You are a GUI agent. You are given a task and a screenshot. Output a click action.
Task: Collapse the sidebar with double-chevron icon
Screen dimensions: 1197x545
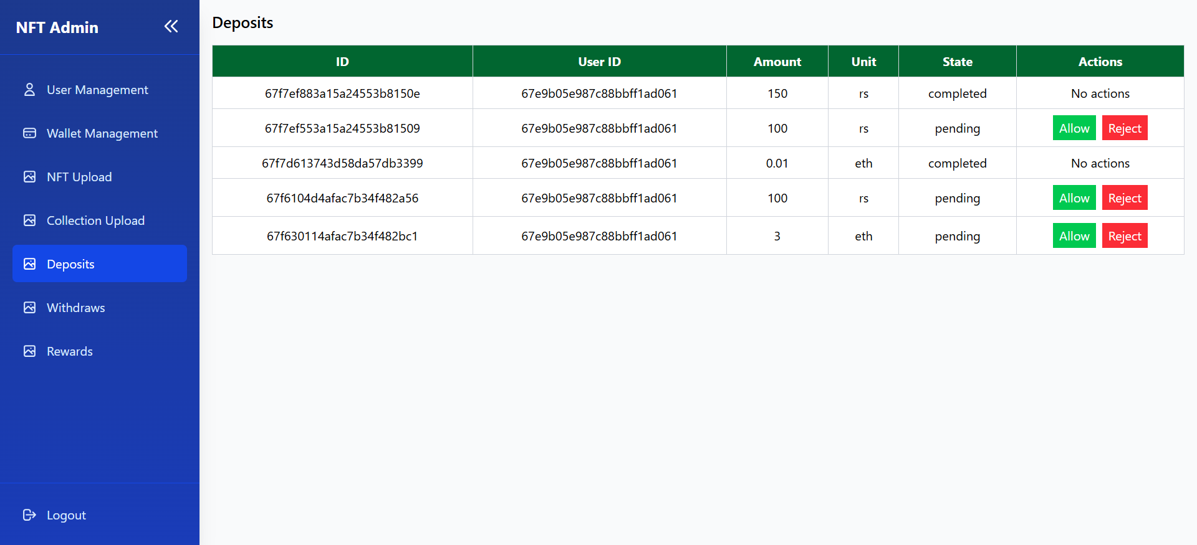click(x=171, y=27)
